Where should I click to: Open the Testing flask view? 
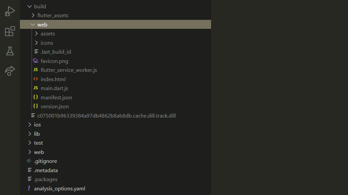tap(10, 51)
